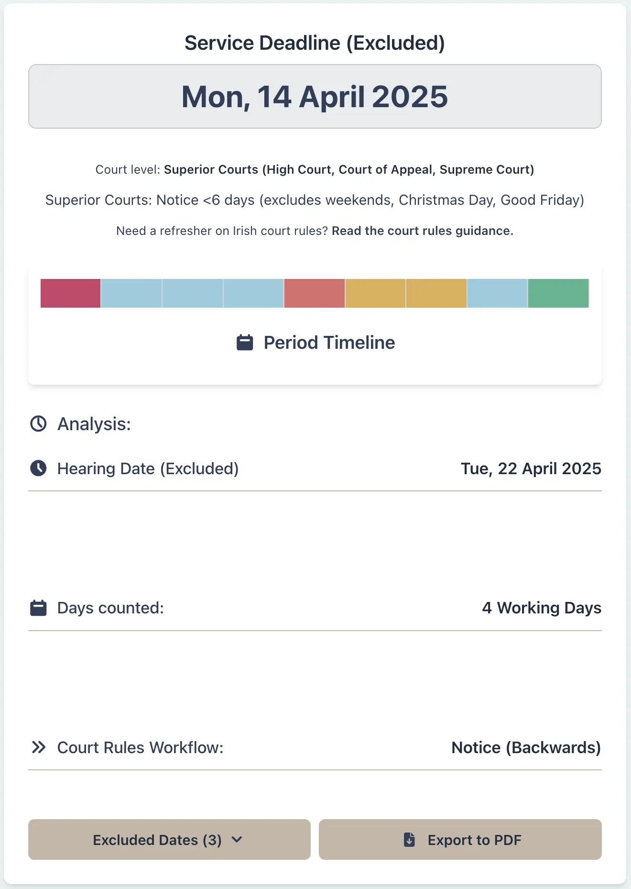631x889 pixels.
Task: Select the Service Deadline (Excluded) heading
Action: pos(315,42)
